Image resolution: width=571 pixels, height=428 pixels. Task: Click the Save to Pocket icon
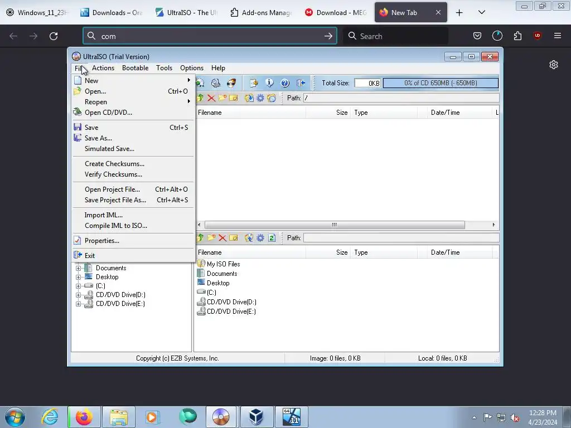(x=477, y=36)
